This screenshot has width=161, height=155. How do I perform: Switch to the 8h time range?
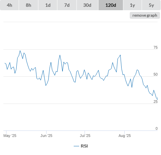(x=29, y=5)
